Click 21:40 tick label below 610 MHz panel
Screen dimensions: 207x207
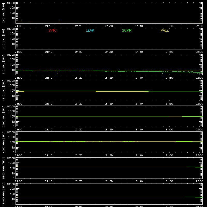pos(139,78)
